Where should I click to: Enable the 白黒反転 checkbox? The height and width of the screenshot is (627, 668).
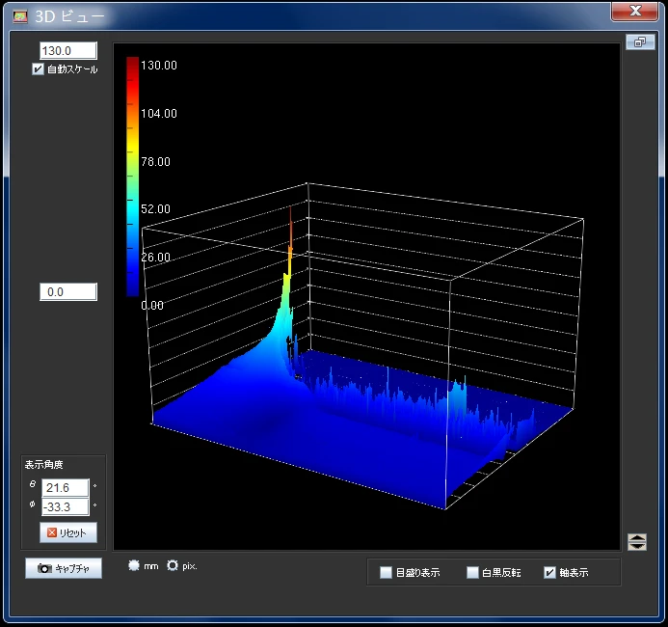click(472, 573)
